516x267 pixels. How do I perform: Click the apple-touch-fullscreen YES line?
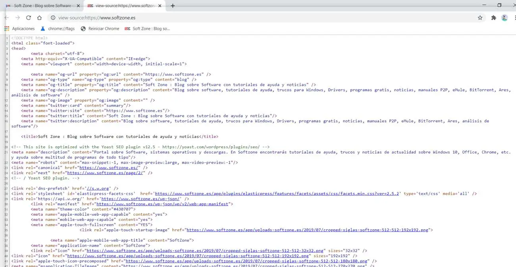click(x=92, y=224)
